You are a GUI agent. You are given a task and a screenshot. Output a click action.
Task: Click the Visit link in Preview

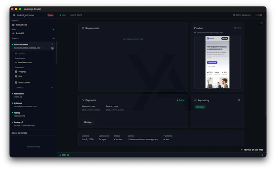pos(238,28)
